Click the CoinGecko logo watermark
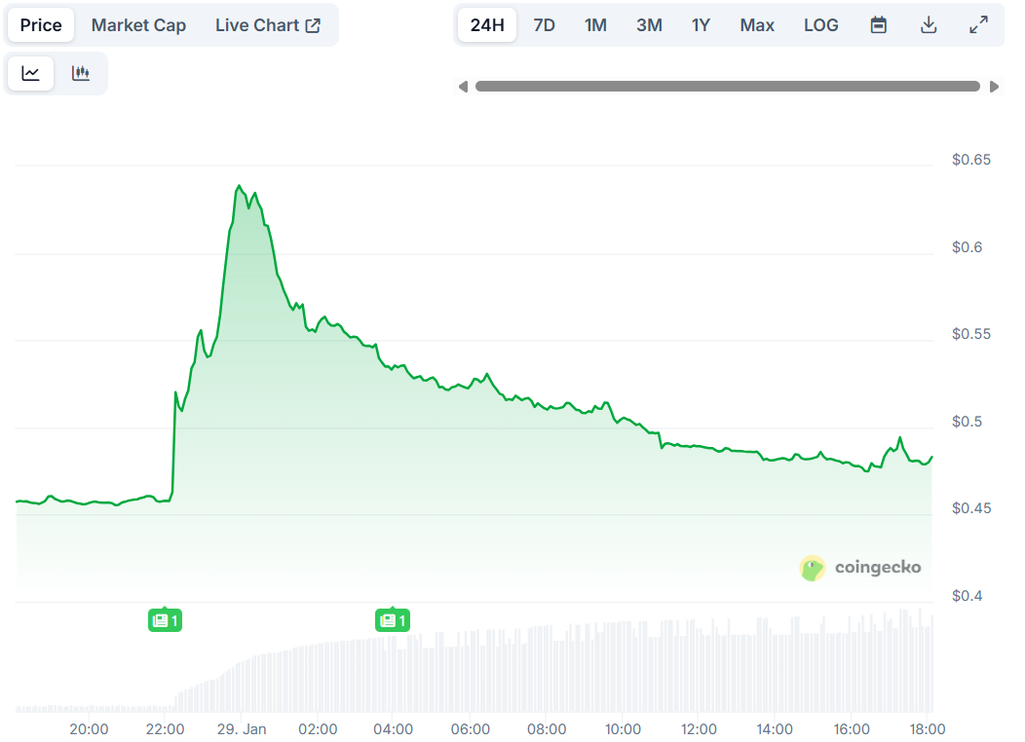 click(x=859, y=568)
